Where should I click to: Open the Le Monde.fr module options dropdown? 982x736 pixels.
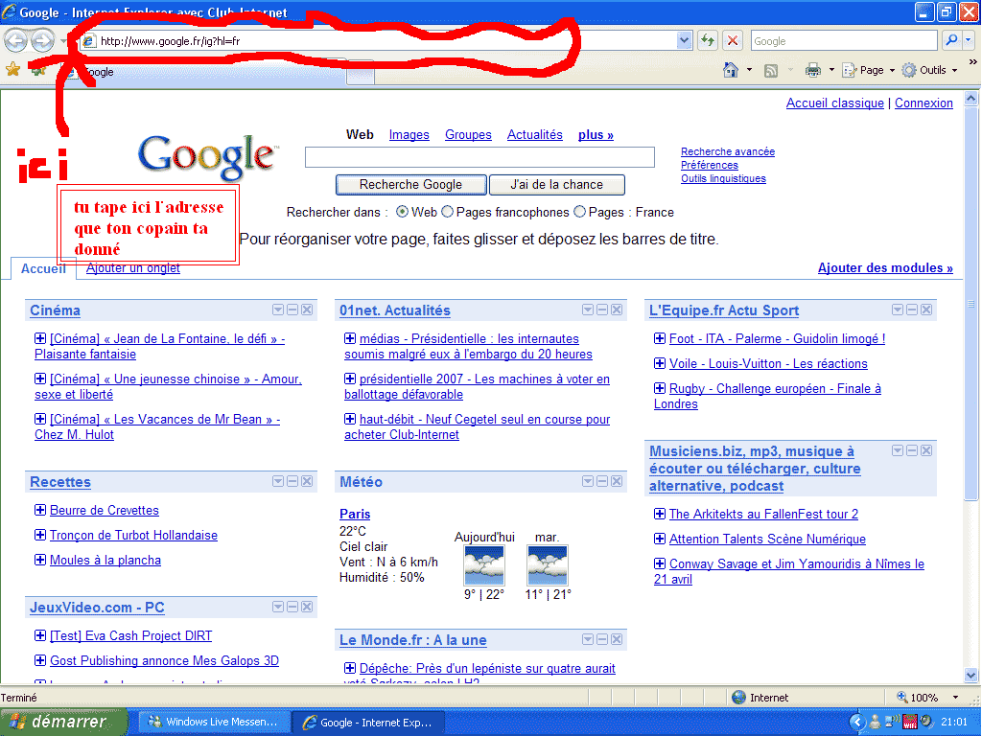pos(588,639)
